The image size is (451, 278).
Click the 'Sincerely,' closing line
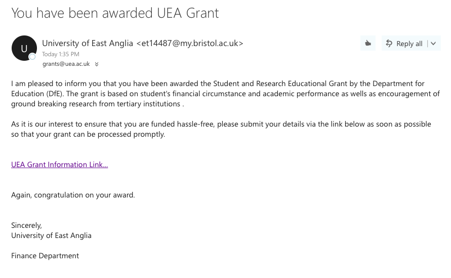pos(26,225)
